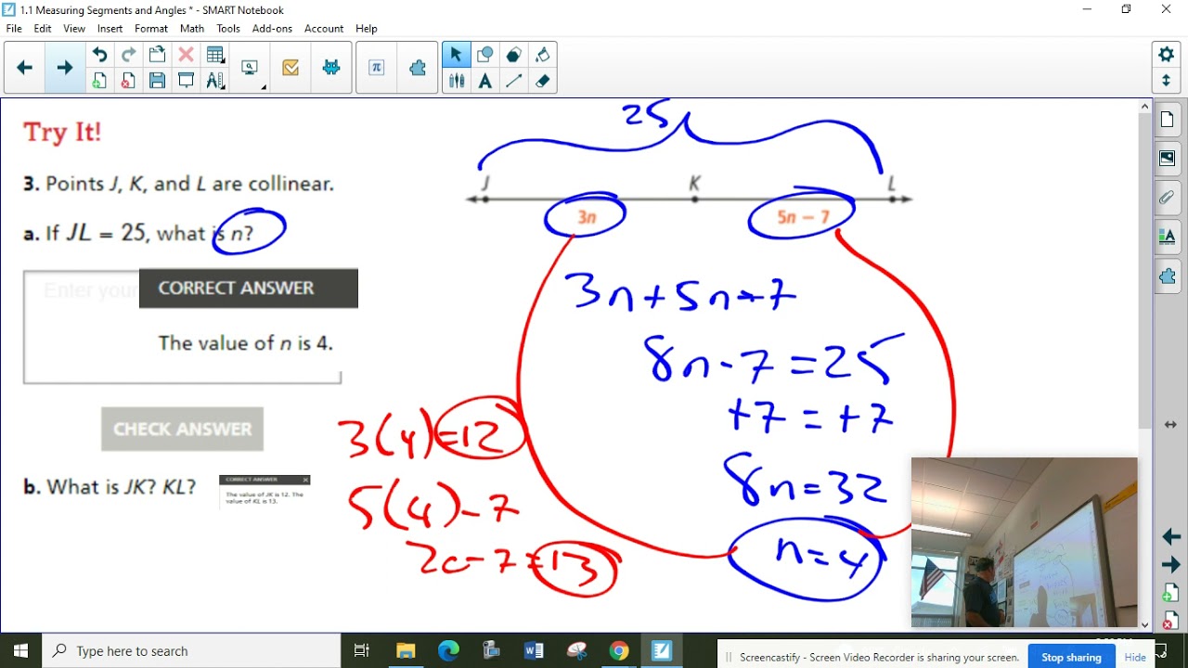Select the Text tool
Screen dimensions: 1188x668
tap(484, 81)
